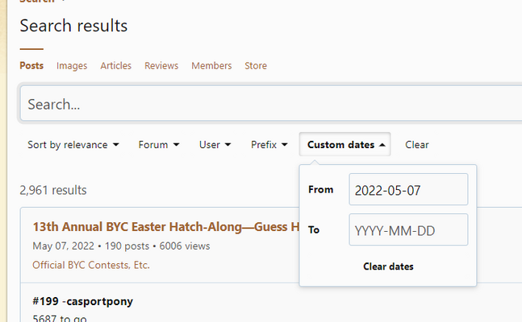522x322 pixels.
Task: Switch to the Posts tab
Action: tap(31, 65)
